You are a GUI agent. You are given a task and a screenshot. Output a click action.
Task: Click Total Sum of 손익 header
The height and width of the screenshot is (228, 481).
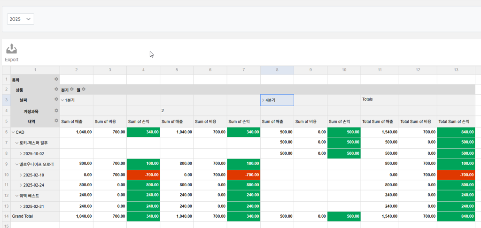(456, 122)
